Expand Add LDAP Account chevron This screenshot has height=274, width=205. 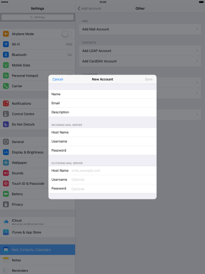tap(197, 51)
